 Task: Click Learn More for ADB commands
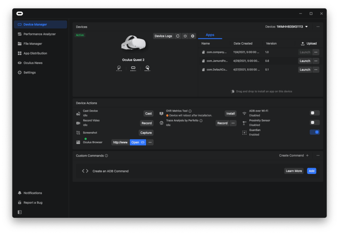click(294, 171)
